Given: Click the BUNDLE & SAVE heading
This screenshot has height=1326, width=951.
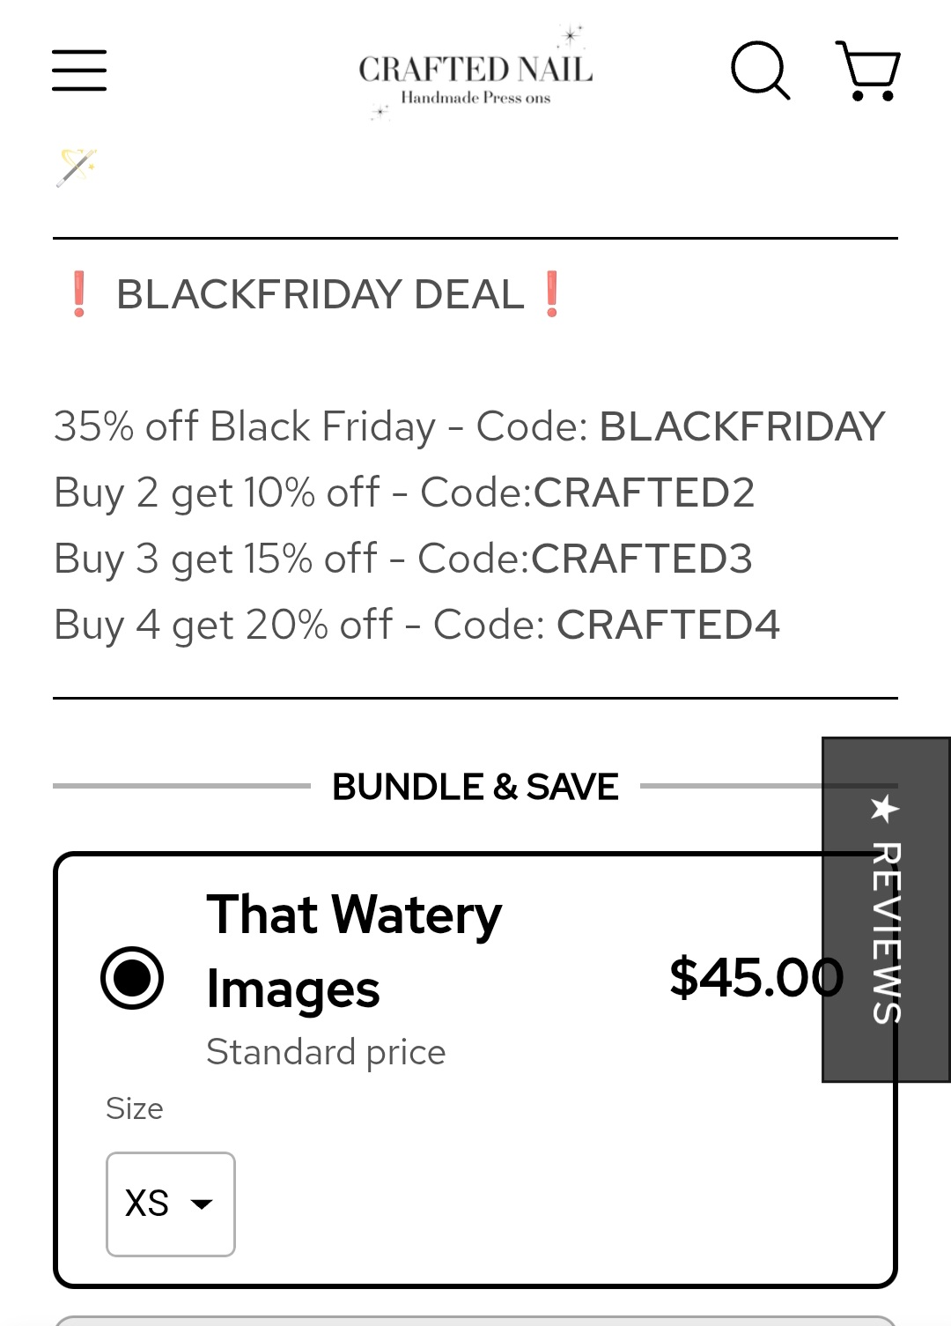Looking at the screenshot, I should pos(475,787).
